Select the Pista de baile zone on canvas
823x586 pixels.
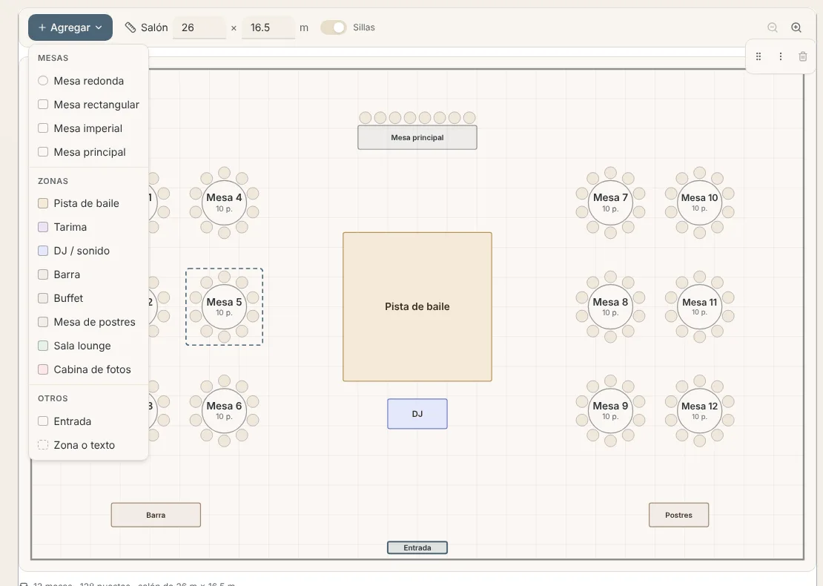point(417,306)
